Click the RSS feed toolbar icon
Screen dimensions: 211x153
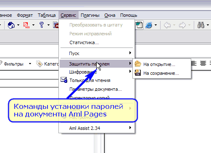click(x=26, y=25)
